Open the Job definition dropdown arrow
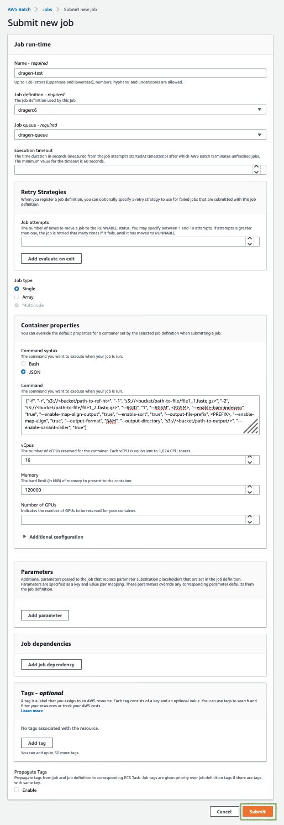 [x=260, y=109]
